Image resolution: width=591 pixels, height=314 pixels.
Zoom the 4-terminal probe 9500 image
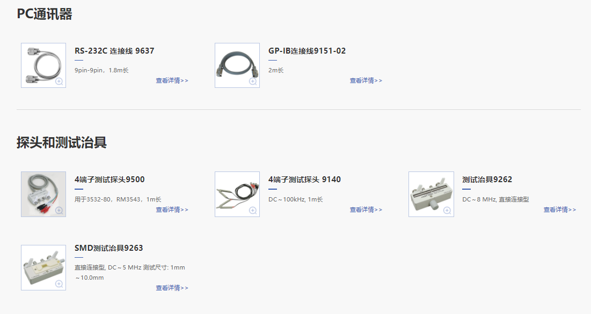[x=59, y=210]
